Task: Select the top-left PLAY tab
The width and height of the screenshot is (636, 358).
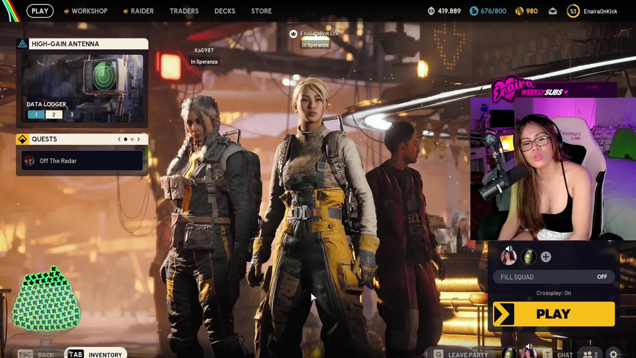Action: [40, 11]
